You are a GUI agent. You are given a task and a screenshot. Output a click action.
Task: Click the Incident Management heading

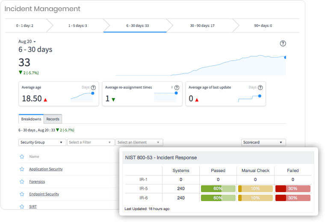pos(42,9)
